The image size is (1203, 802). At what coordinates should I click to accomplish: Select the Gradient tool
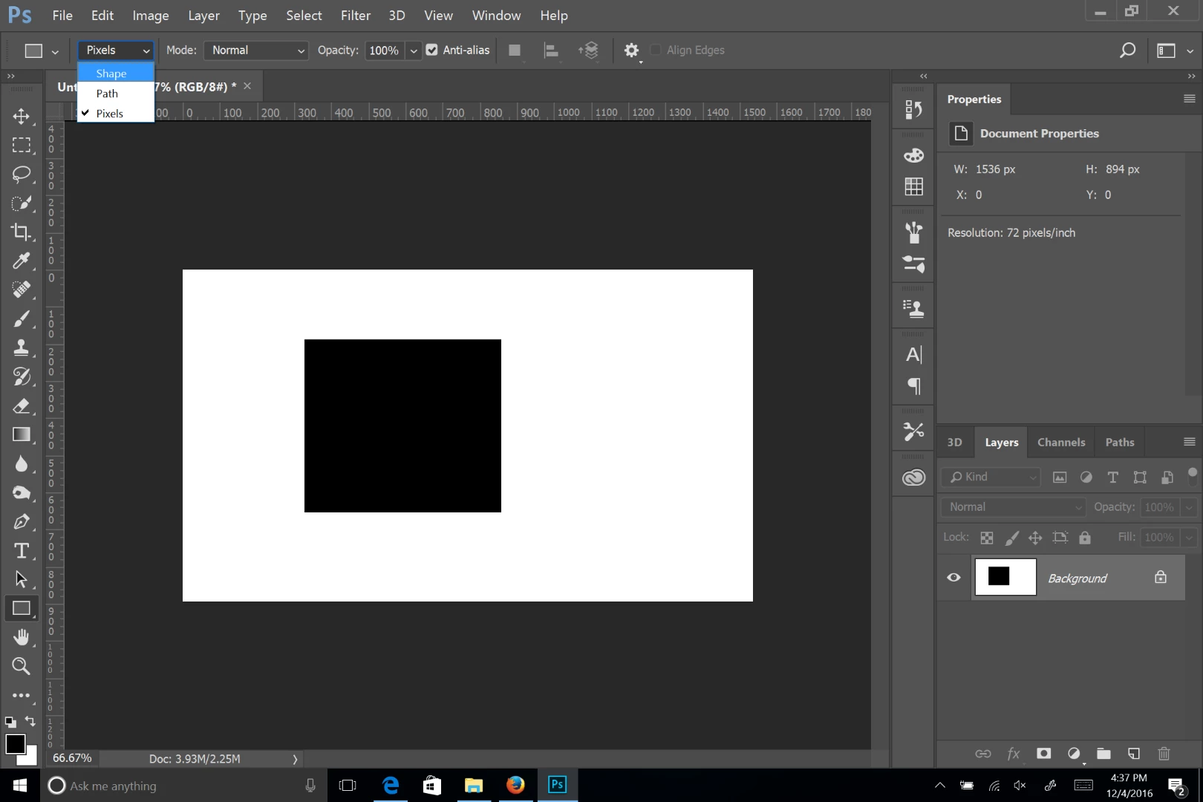(22, 434)
